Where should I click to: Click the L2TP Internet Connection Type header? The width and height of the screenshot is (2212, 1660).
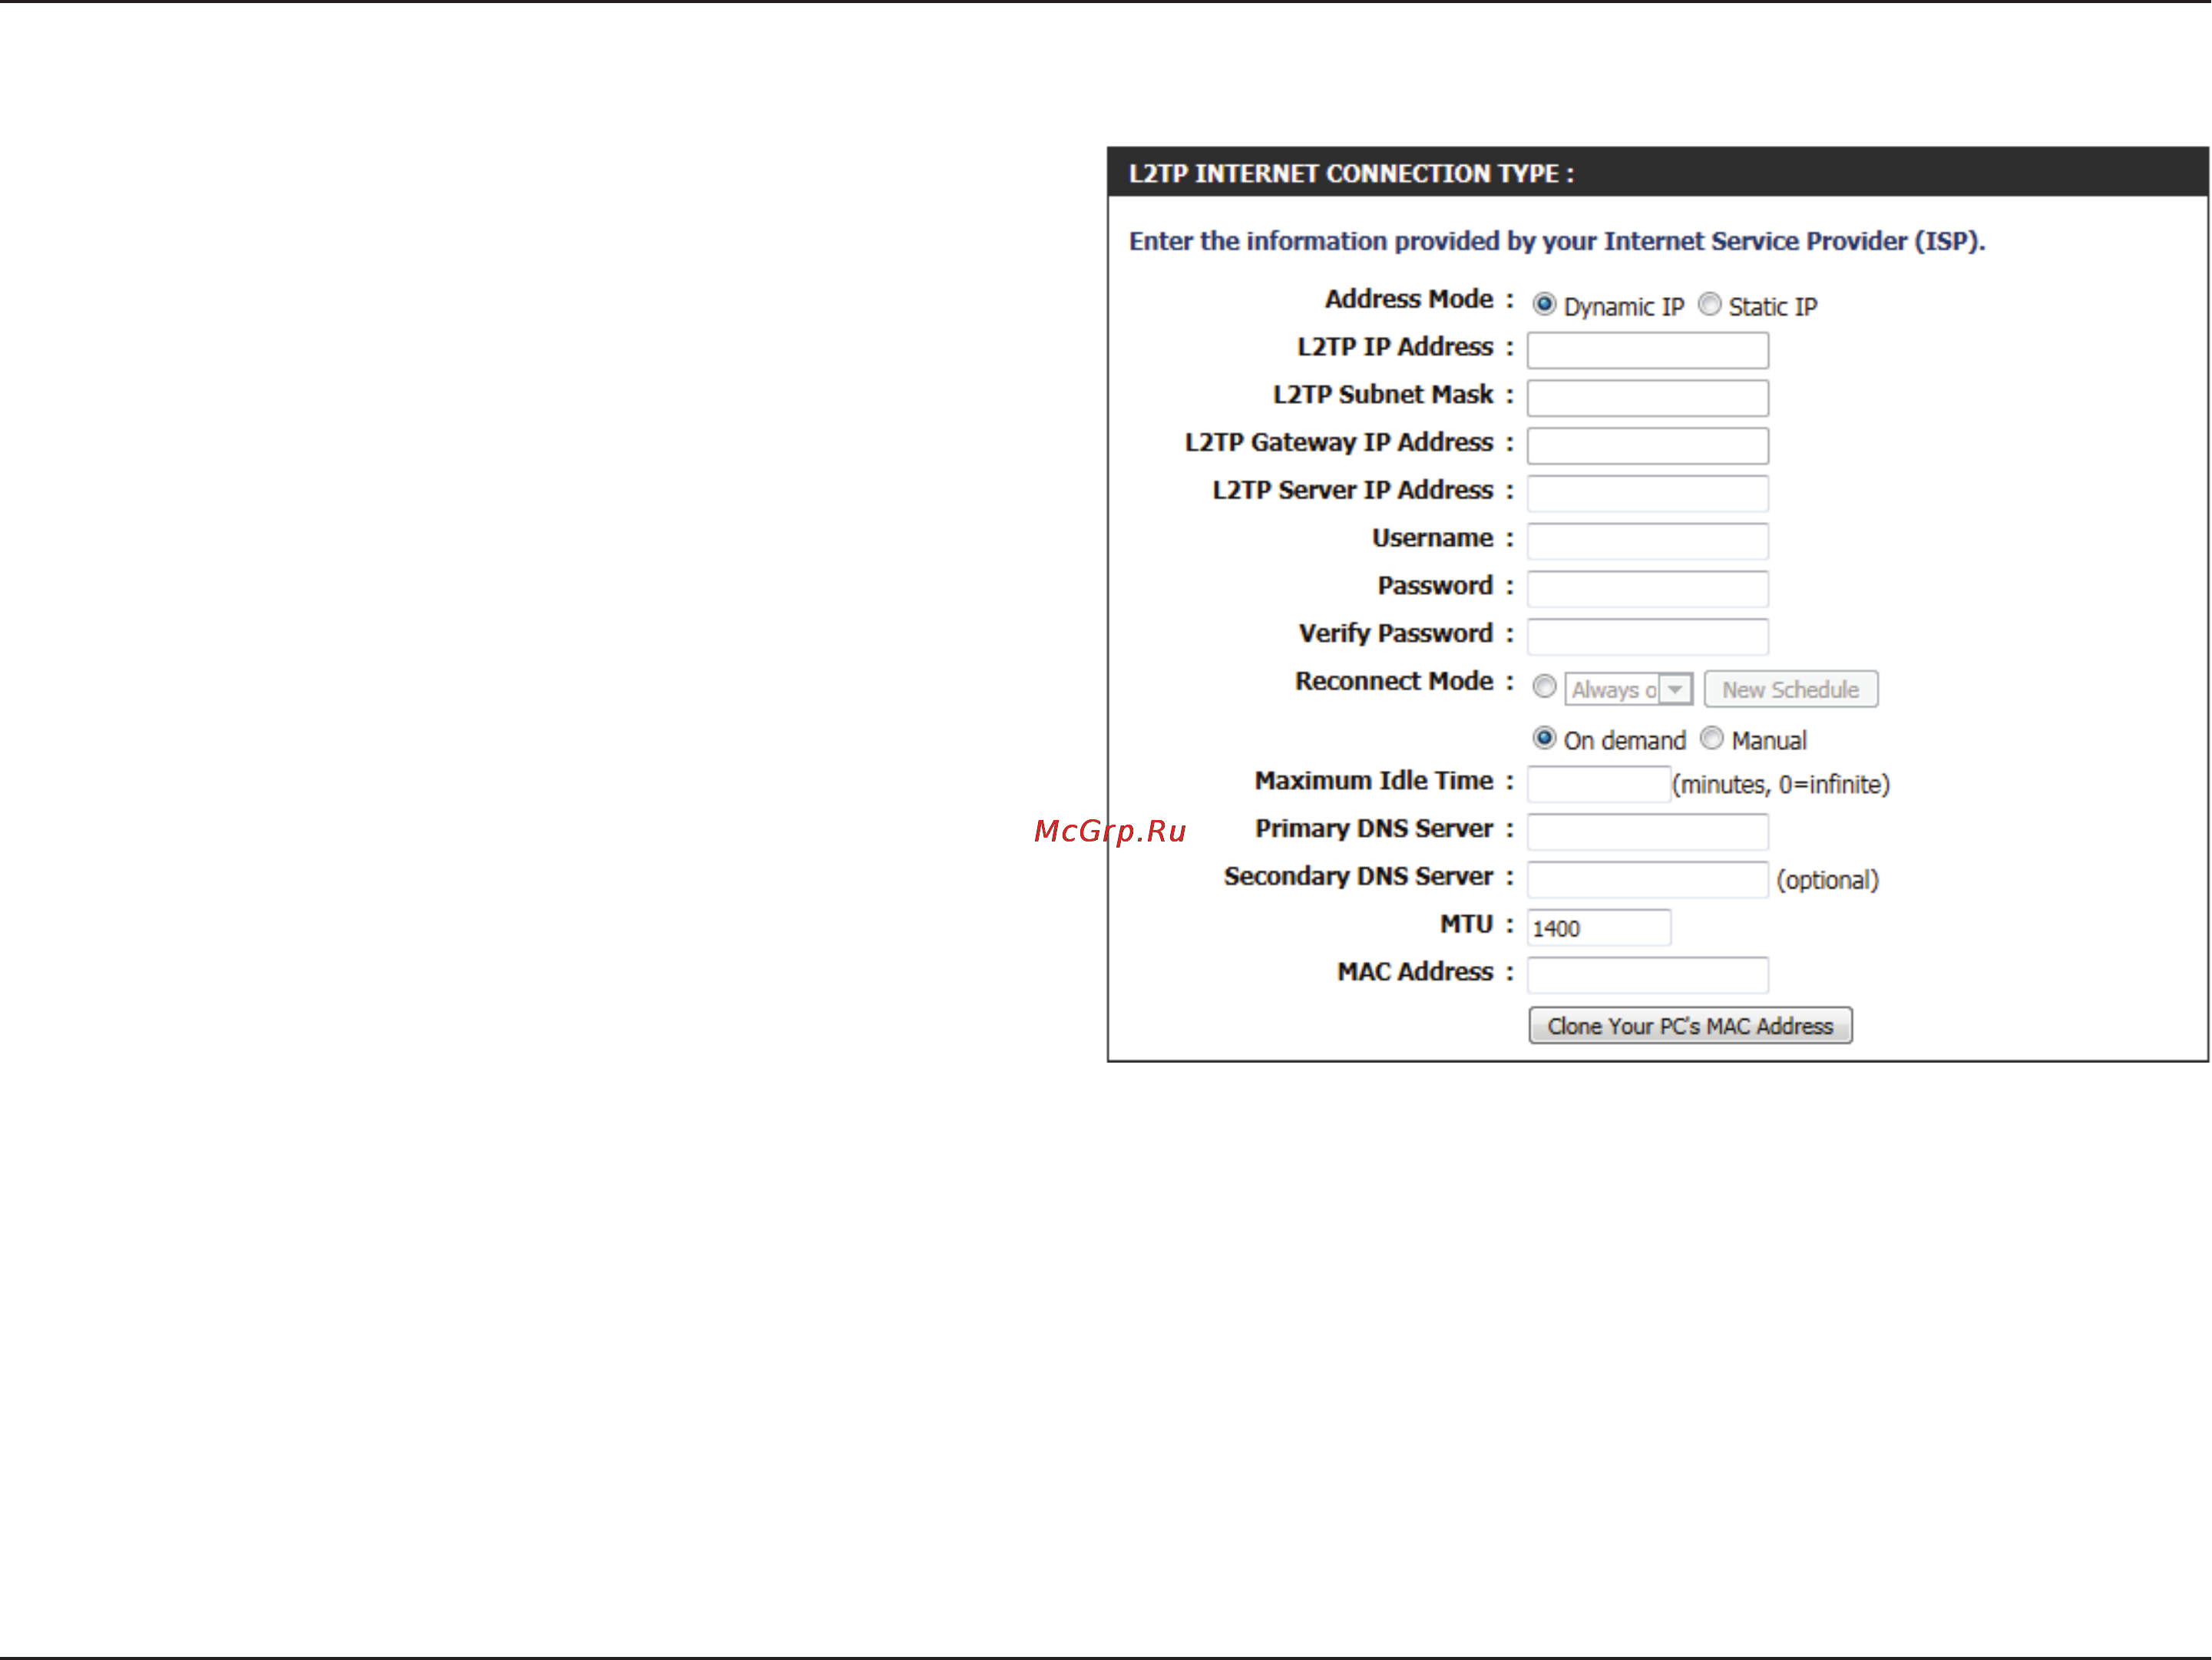[x=1657, y=173]
